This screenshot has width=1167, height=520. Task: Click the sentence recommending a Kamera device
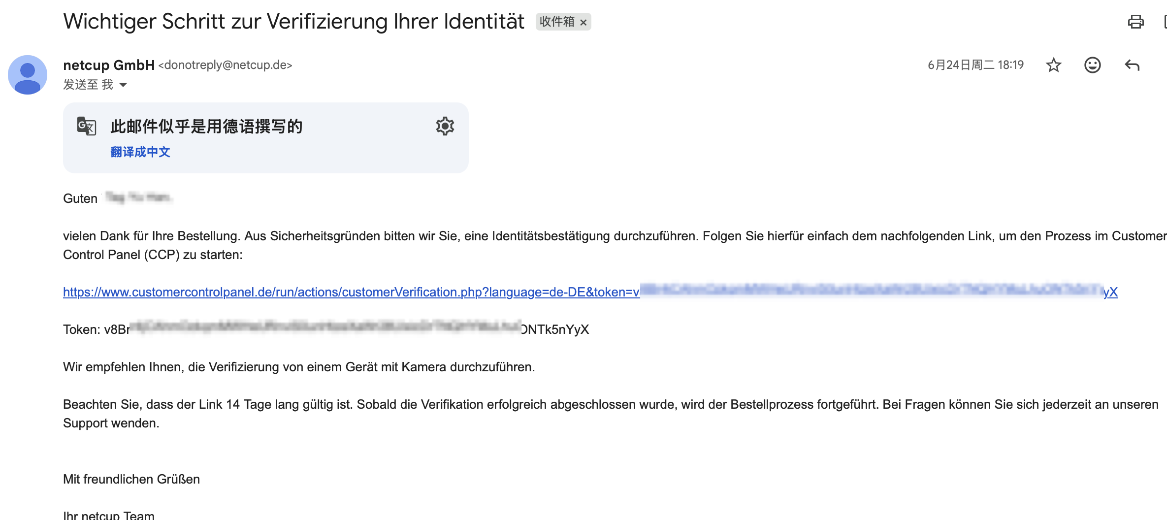(298, 367)
